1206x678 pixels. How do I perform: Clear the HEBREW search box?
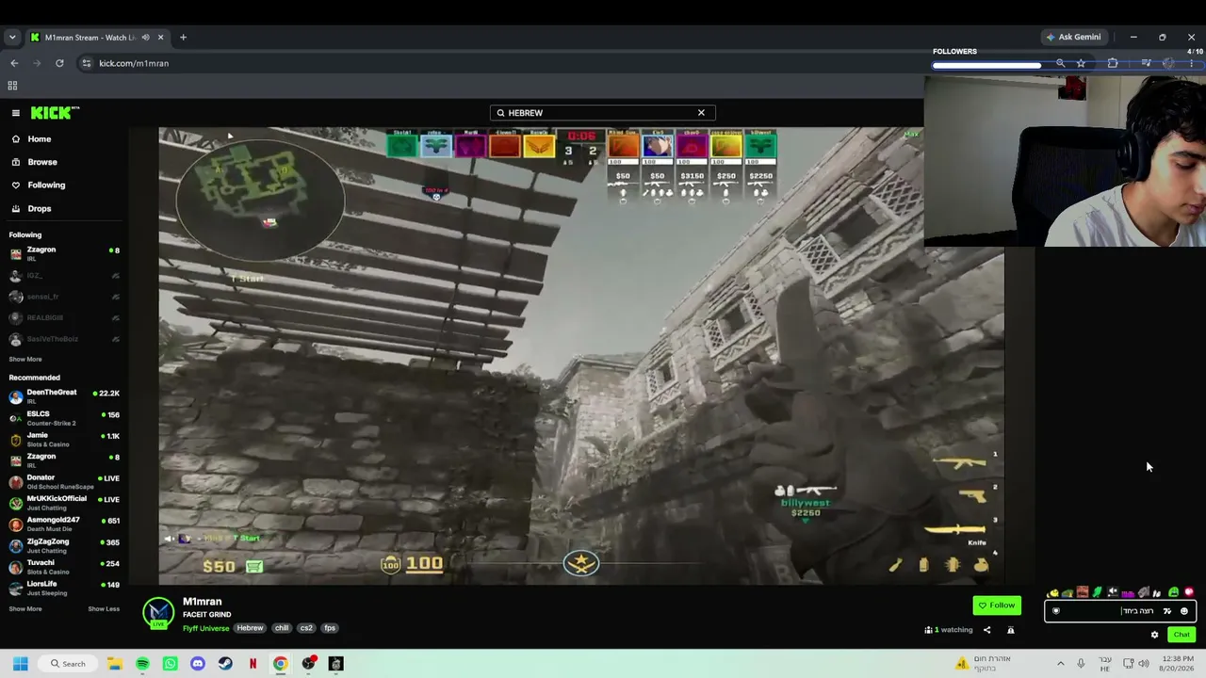coord(701,113)
